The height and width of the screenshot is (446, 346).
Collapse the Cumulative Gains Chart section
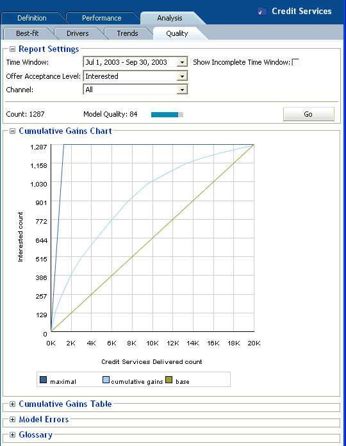tap(12, 131)
